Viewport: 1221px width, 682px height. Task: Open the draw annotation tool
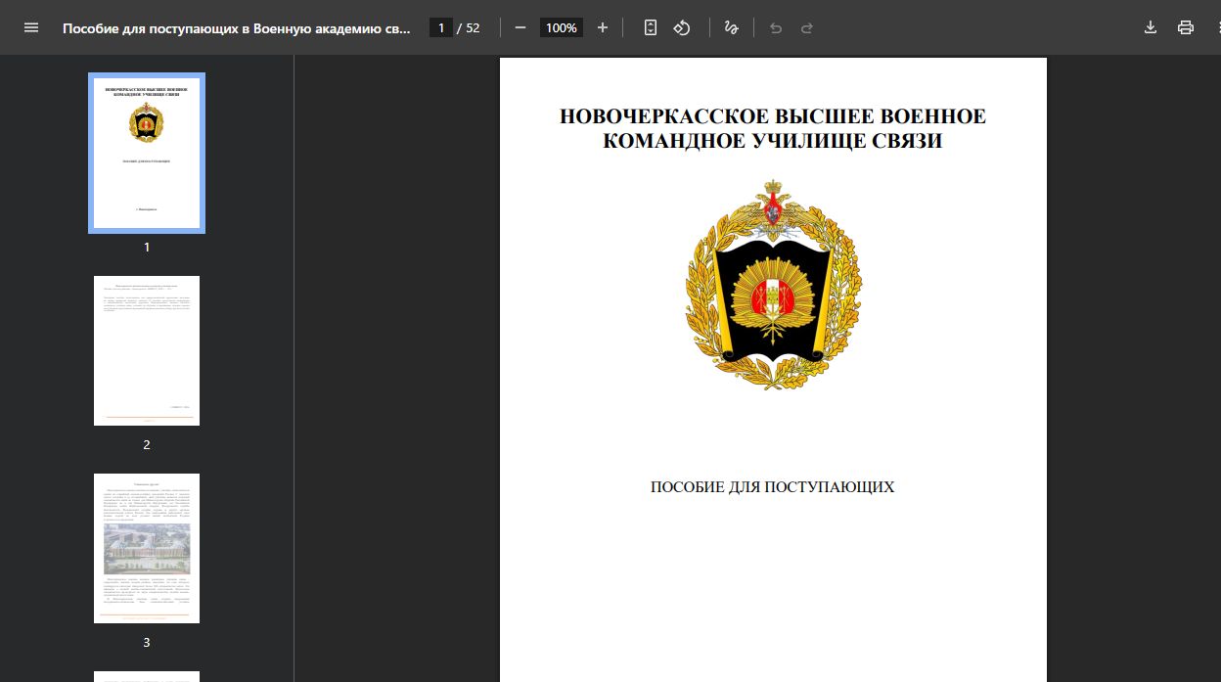731,27
